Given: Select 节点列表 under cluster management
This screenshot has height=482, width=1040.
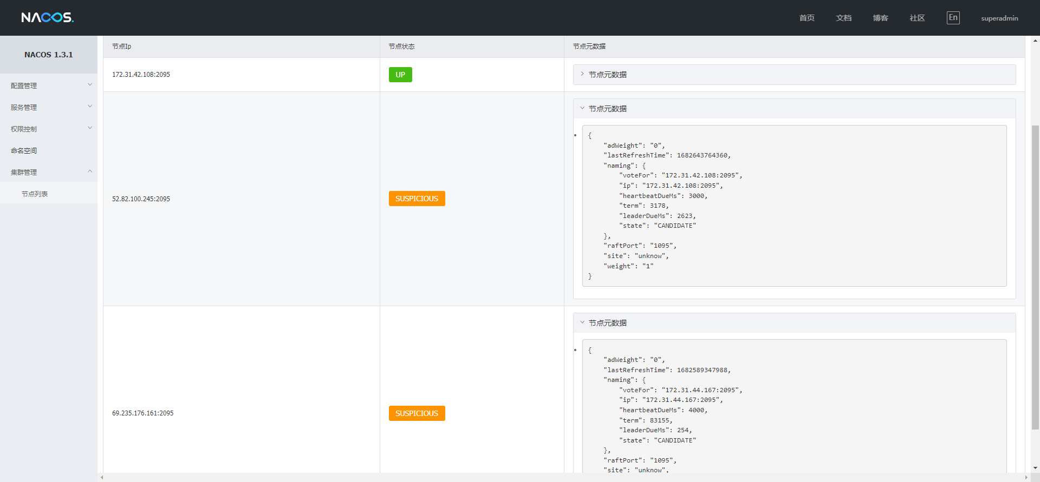Looking at the screenshot, I should pos(35,194).
